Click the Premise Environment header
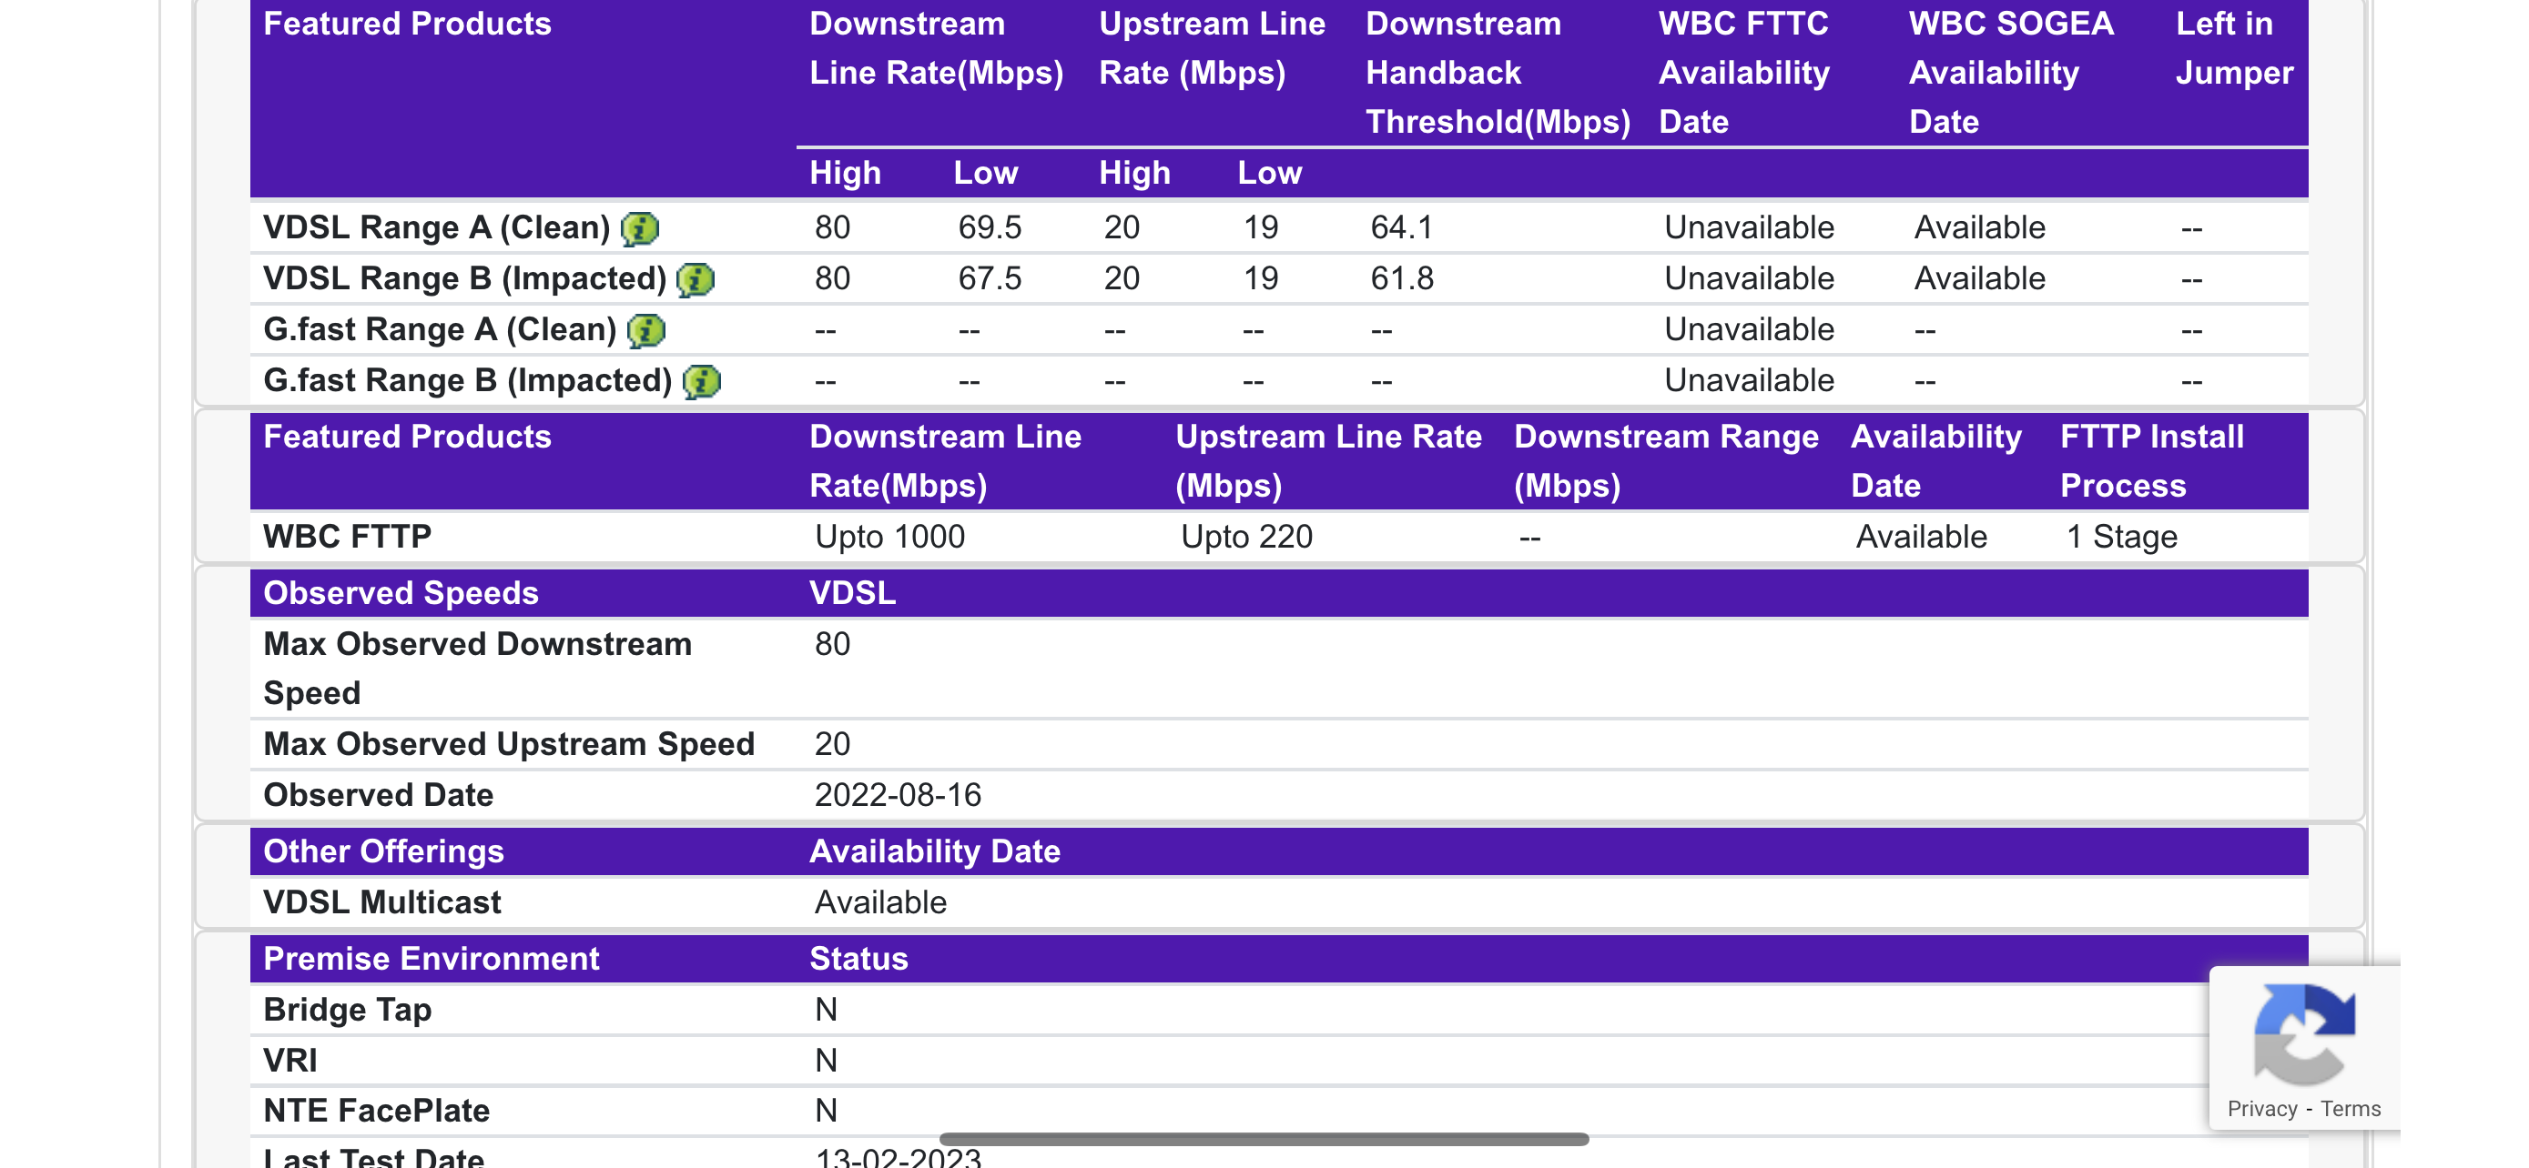2529x1168 pixels. (431, 958)
